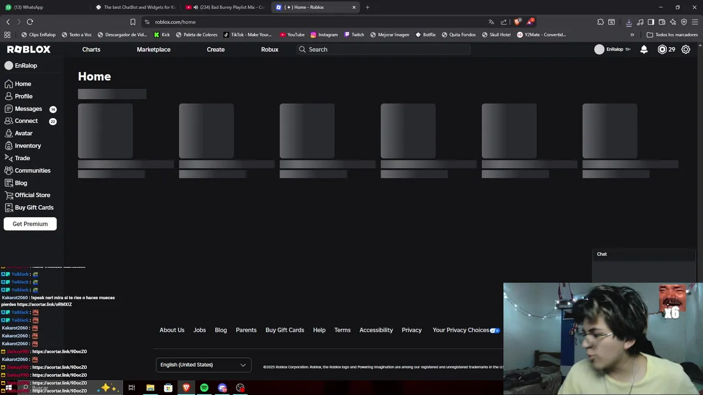This screenshot has height=395, width=703.
Task: Open Spotify from the taskbar
Action: pyautogui.click(x=204, y=388)
